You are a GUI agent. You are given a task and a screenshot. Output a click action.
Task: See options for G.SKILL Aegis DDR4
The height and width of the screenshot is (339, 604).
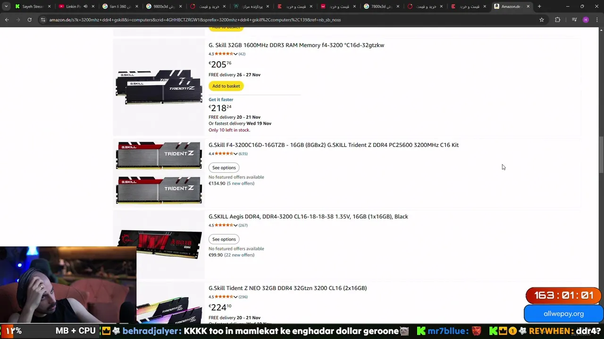tap(224, 239)
